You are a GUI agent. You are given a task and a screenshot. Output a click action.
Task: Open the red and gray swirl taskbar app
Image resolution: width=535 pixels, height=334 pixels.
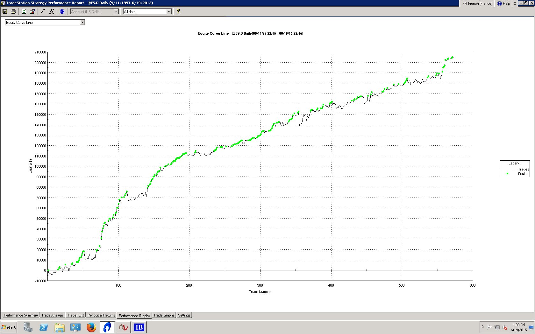[x=123, y=327]
